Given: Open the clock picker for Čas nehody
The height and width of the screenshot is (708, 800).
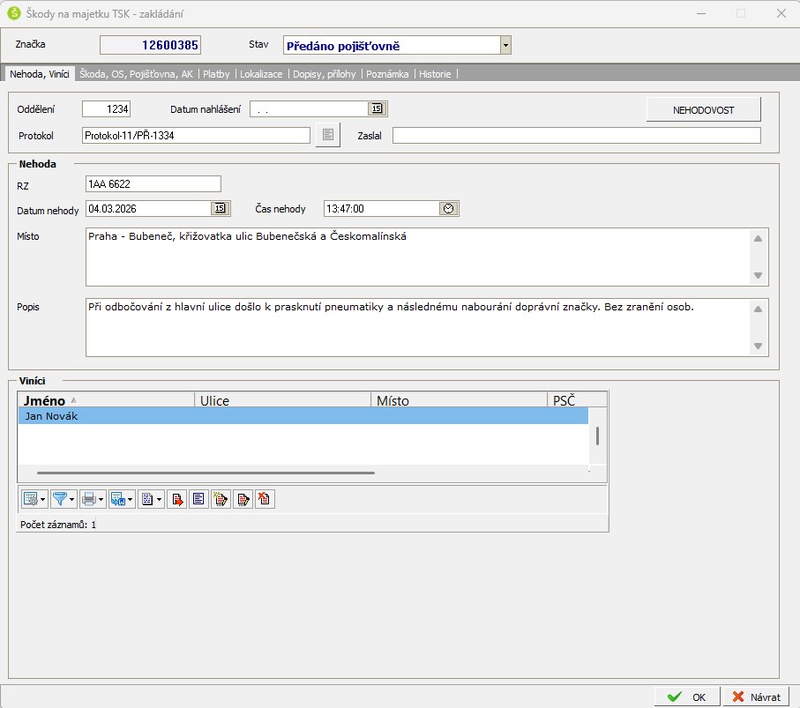Looking at the screenshot, I should (x=448, y=209).
